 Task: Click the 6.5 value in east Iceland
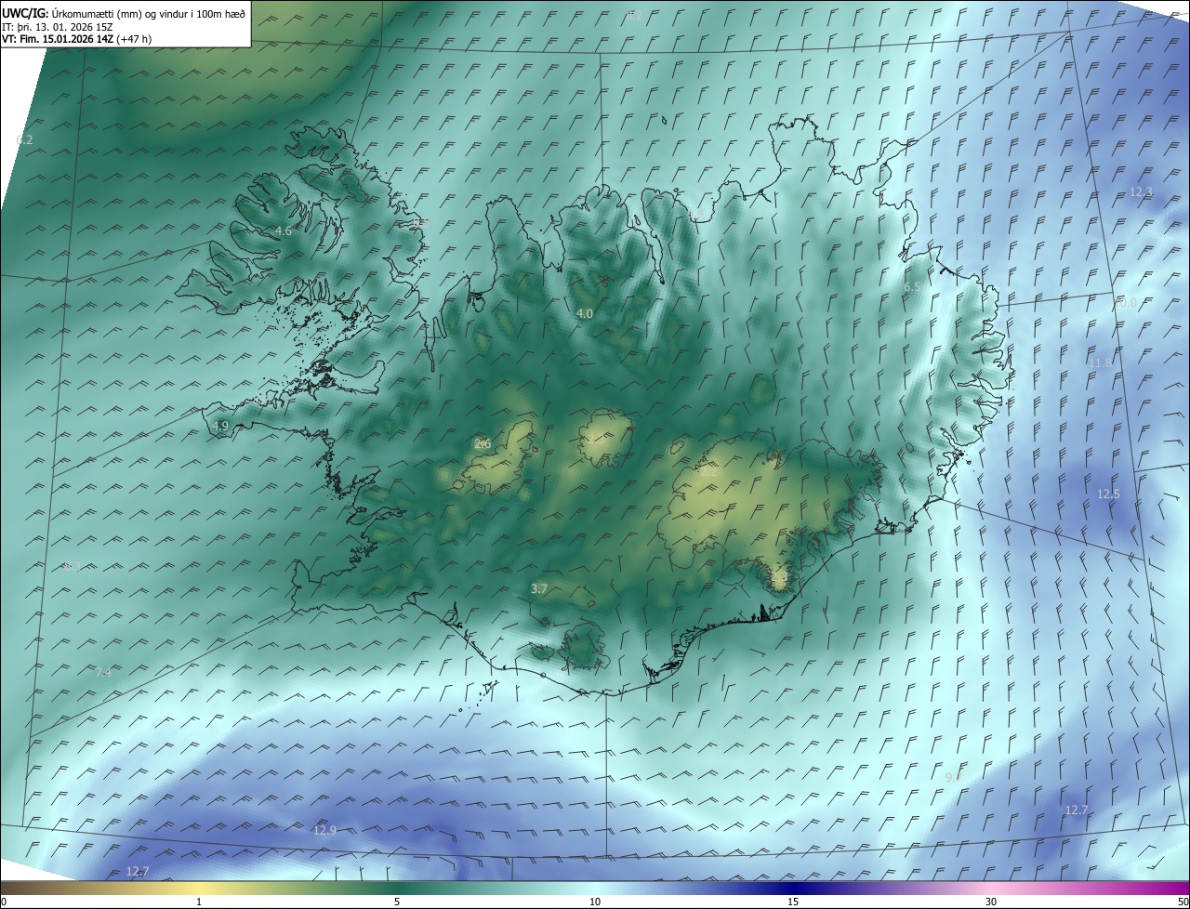[x=912, y=287]
